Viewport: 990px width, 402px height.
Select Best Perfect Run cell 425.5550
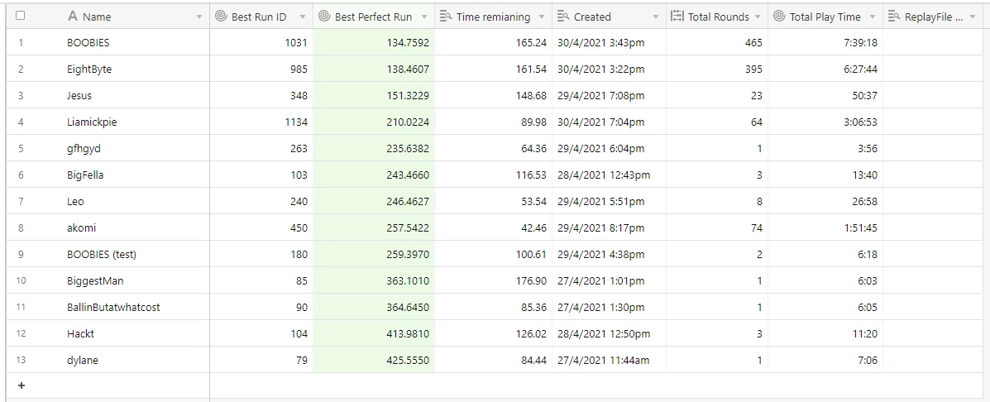(374, 360)
